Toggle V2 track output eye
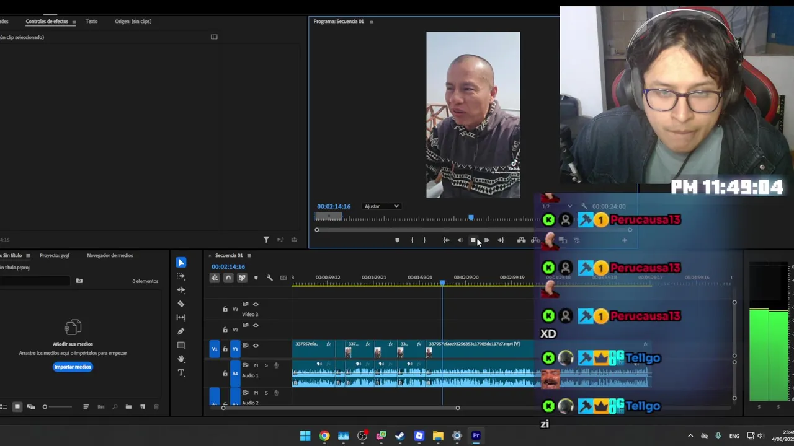 (x=256, y=325)
